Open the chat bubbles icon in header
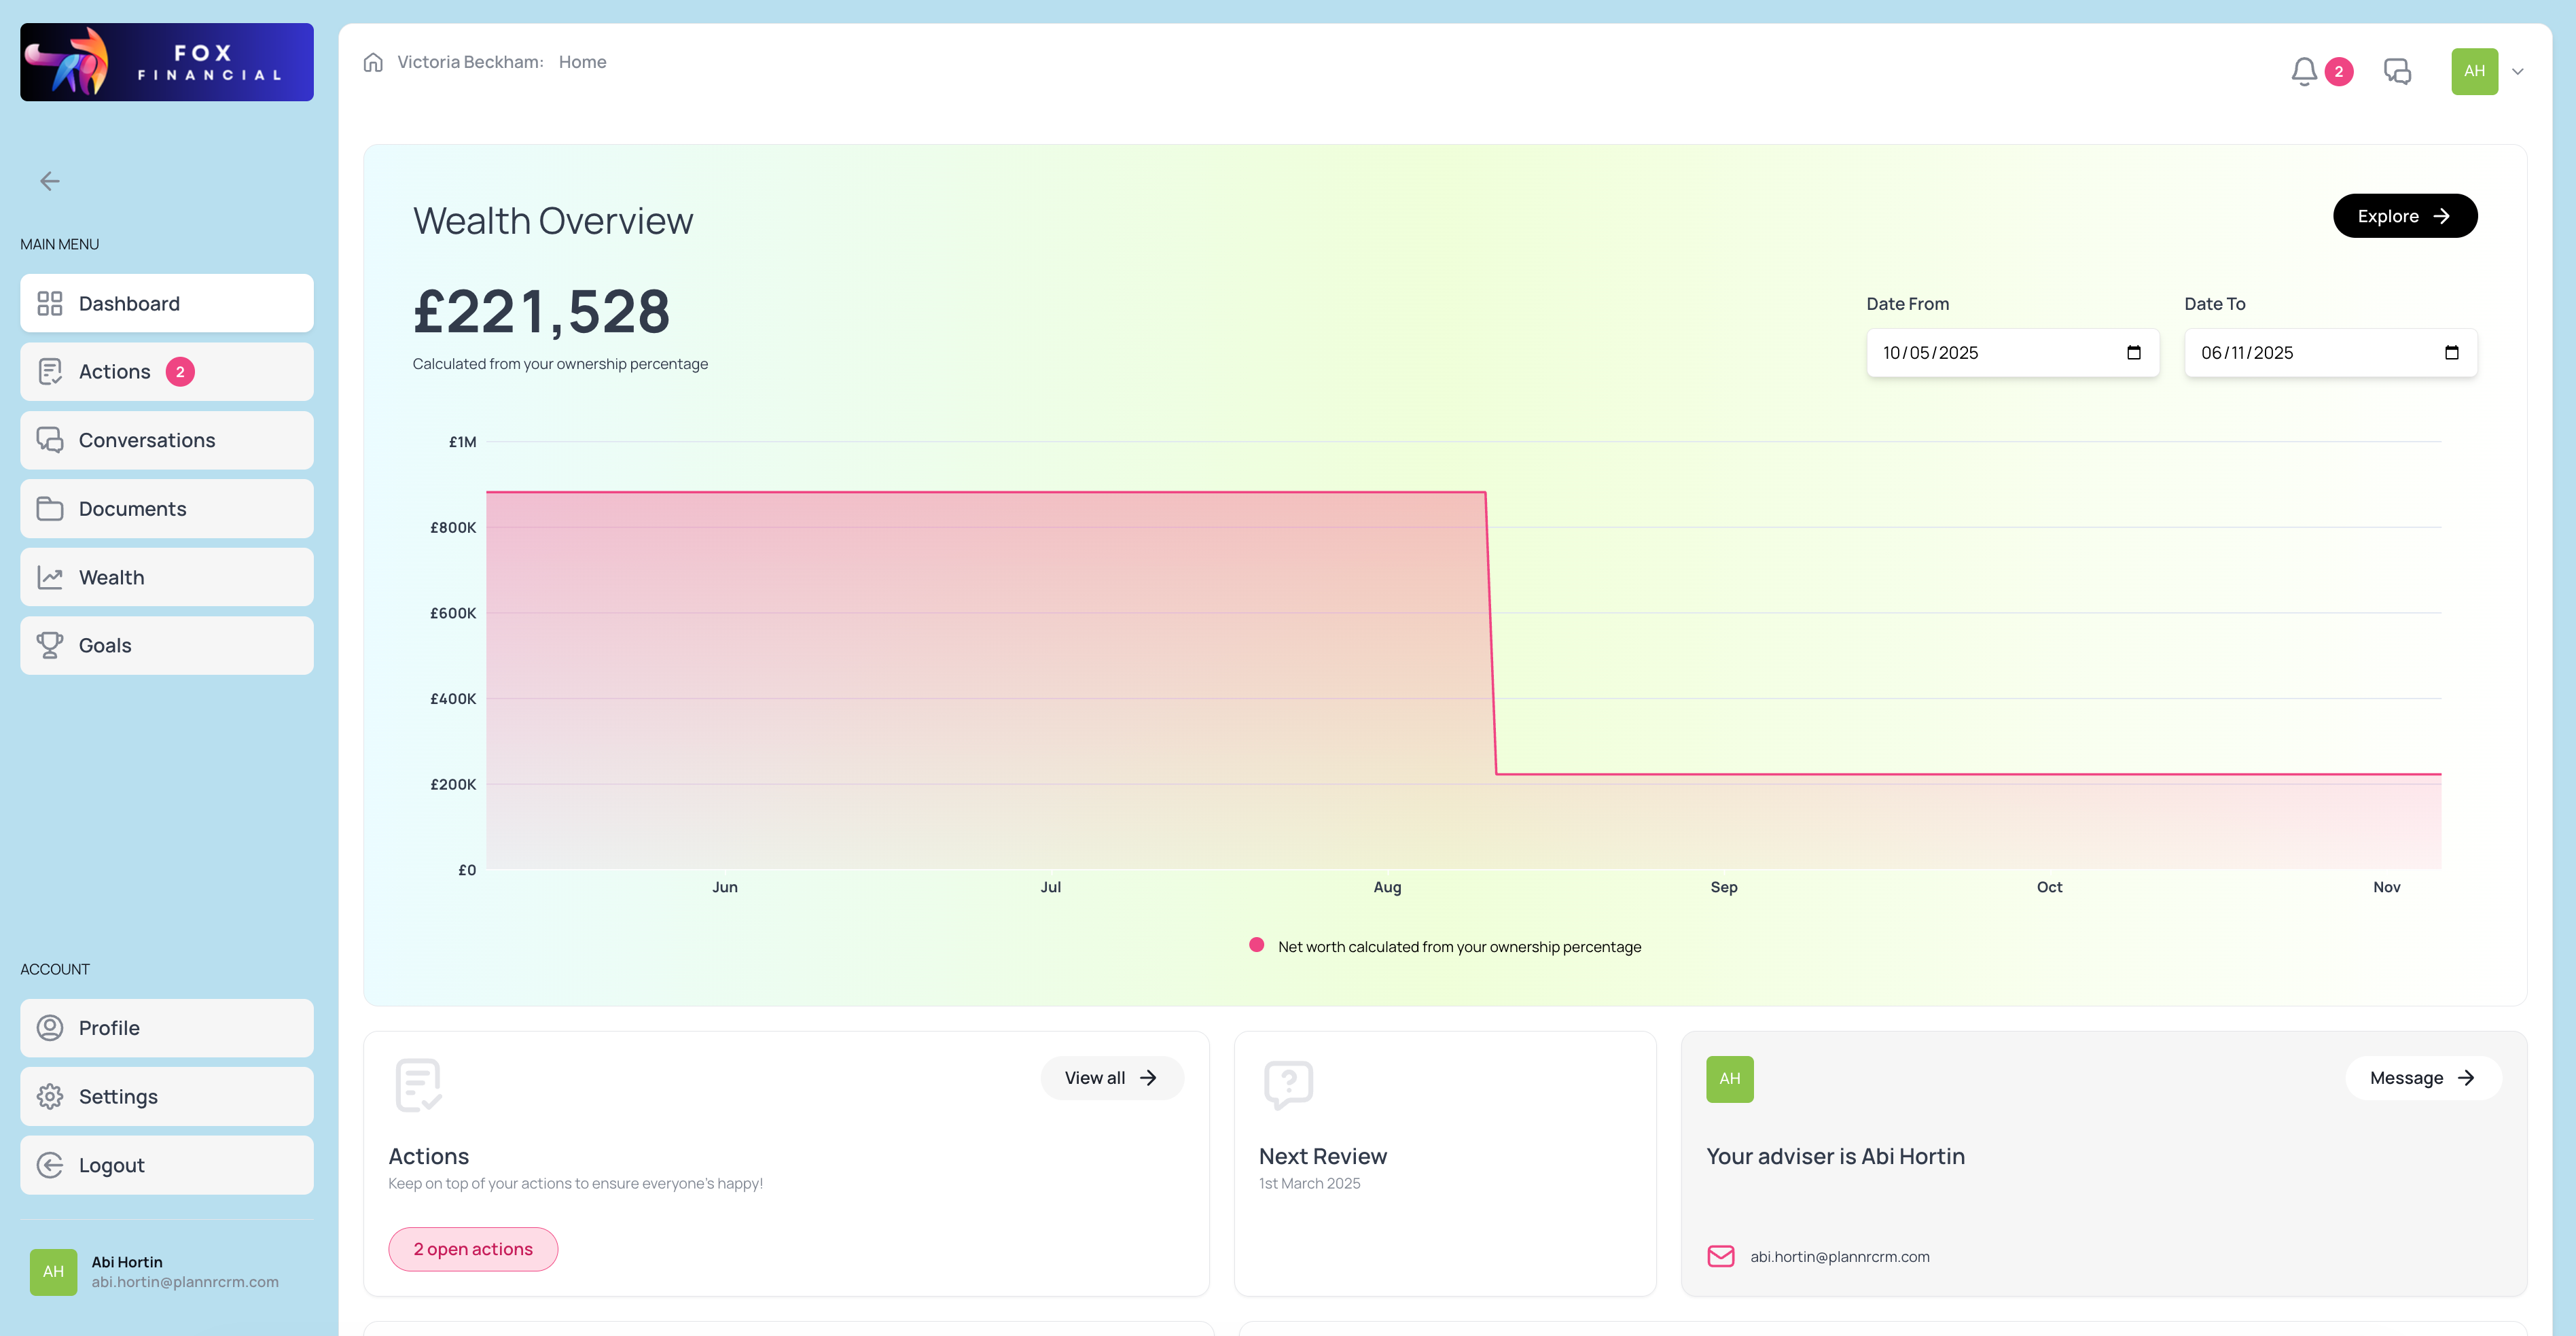 [x=2397, y=71]
